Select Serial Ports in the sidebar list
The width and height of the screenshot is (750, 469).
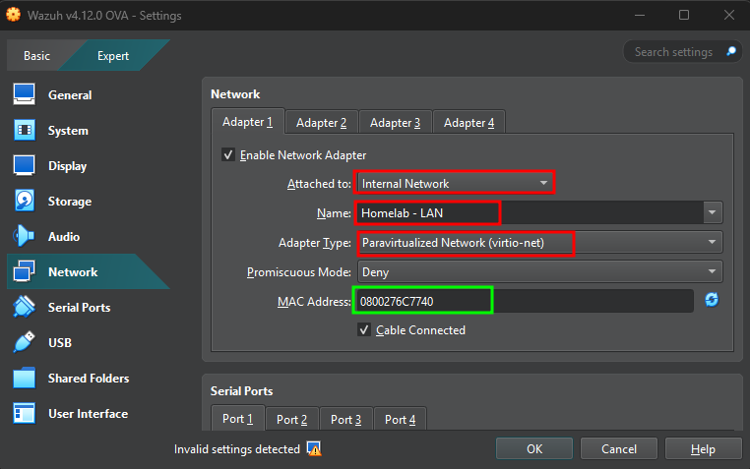[89, 307]
